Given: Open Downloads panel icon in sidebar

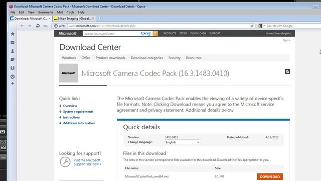Looking at the screenshot, I should point(13,68).
